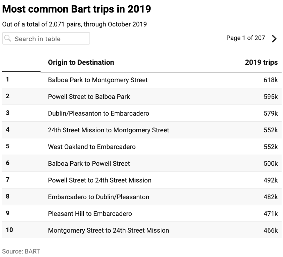Select Embarcadero to Dublin/Pleasanton row
This screenshot has height=257, width=283.
pyautogui.click(x=98, y=197)
